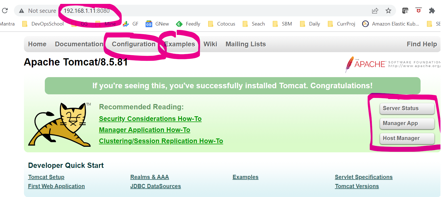Open the Feedly bookmark
Viewport: 447px width, 197px height.
click(188, 24)
